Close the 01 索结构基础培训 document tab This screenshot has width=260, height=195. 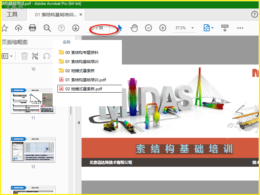tap(81, 15)
